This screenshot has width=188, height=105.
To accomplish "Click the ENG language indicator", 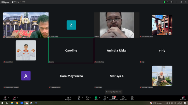I will tap(175, 103).
